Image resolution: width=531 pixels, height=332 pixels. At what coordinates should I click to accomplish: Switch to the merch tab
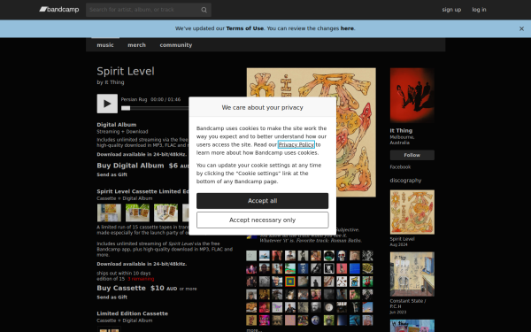coord(137,45)
